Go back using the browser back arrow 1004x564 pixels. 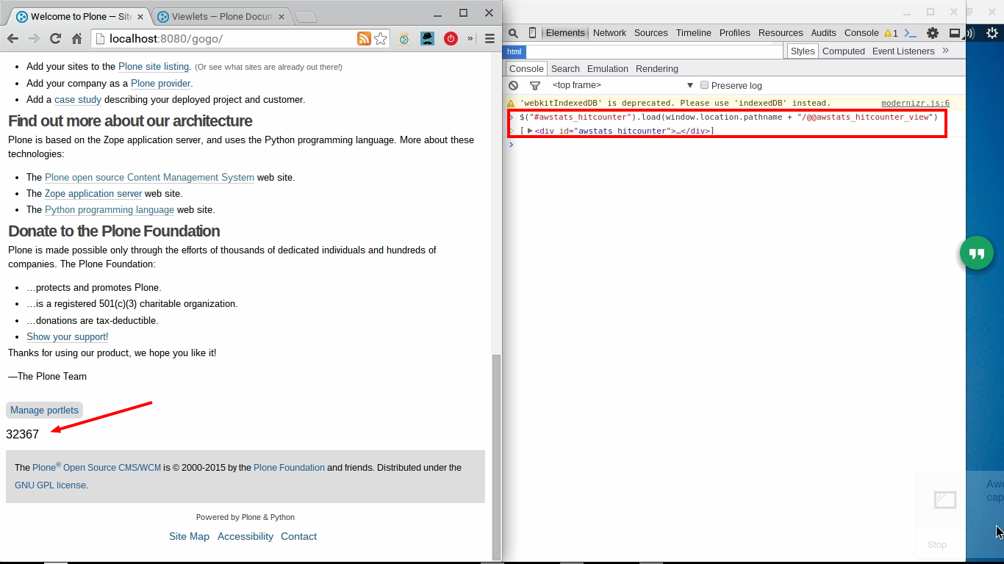[12, 39]
